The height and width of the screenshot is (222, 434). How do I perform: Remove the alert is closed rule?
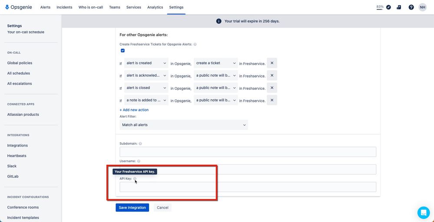tap(272, 88)
